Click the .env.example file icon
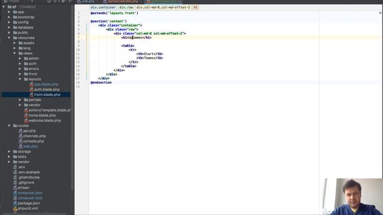The height and width of the screenshot is (215, 383). 15,172
